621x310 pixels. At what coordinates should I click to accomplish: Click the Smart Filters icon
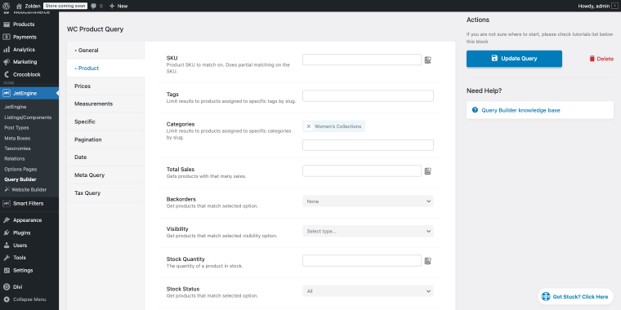(x=7, y=204)
